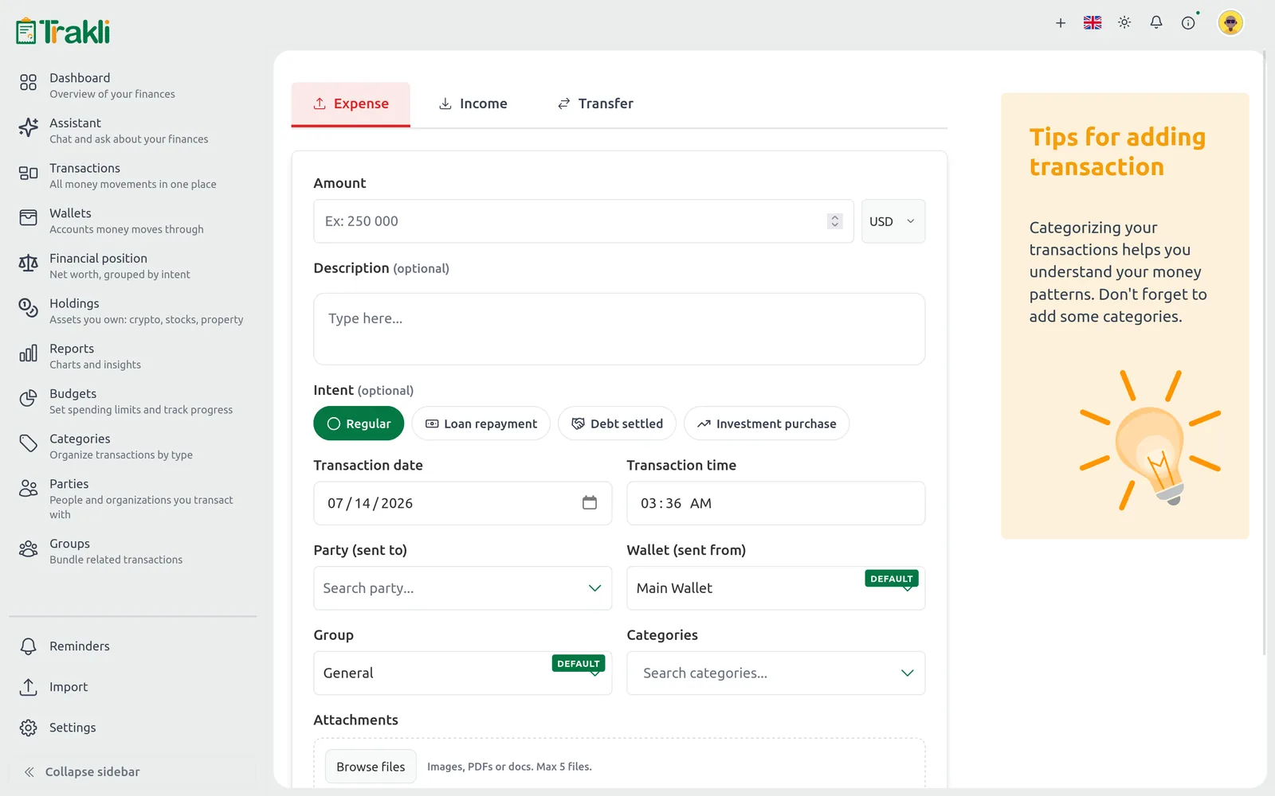Click the Description text area
The width and height of the screenshot is (1275, 796).
pyautogui.click(x=619, y=329)
